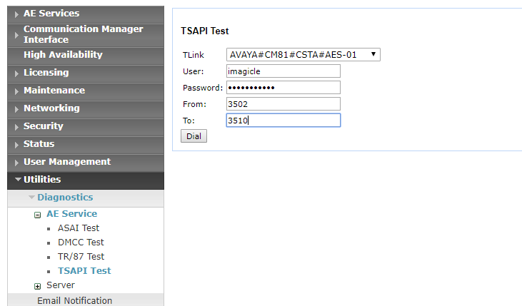Expand the Status menu section
522x306 pixels.
(x=39, y=144)
